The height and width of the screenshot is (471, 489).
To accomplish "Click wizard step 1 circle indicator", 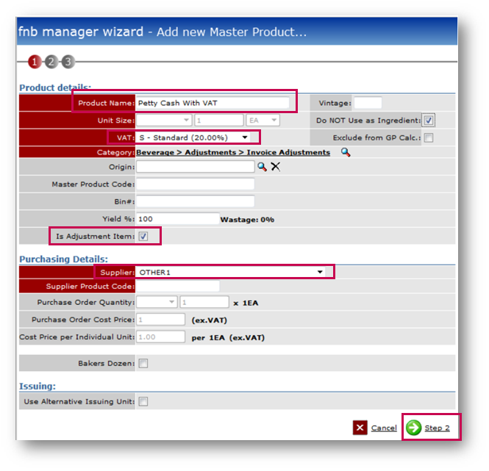I will 34,62.
